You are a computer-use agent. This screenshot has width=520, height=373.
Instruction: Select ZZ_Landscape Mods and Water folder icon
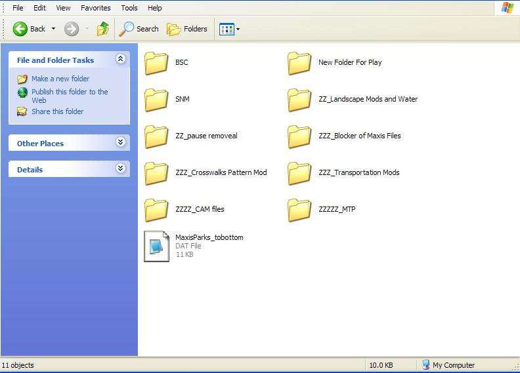299,100
